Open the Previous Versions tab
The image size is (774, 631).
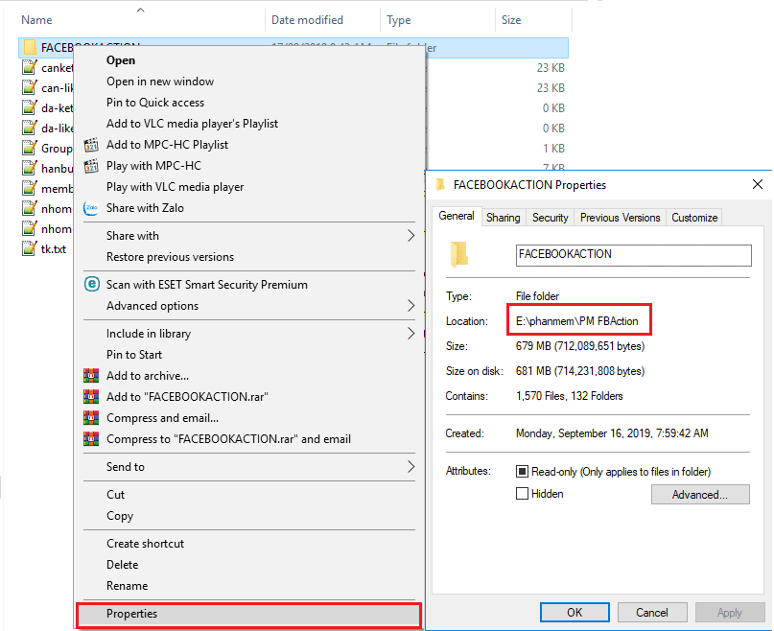(620, 218)
